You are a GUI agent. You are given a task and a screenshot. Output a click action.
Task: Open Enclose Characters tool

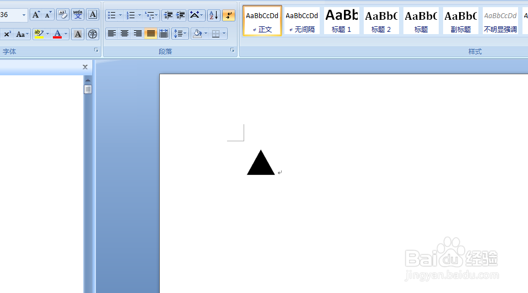[93, 34]
